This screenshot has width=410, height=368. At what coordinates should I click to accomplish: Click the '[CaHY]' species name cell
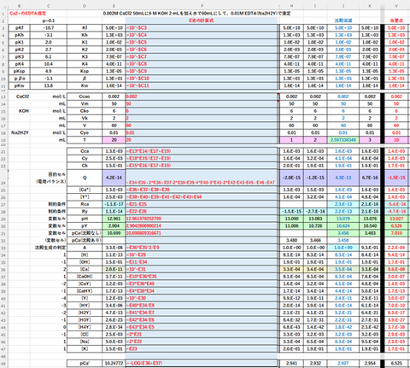coord(85,291)
